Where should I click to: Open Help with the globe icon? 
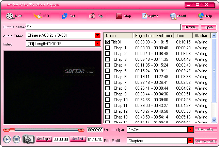point(201,16)
